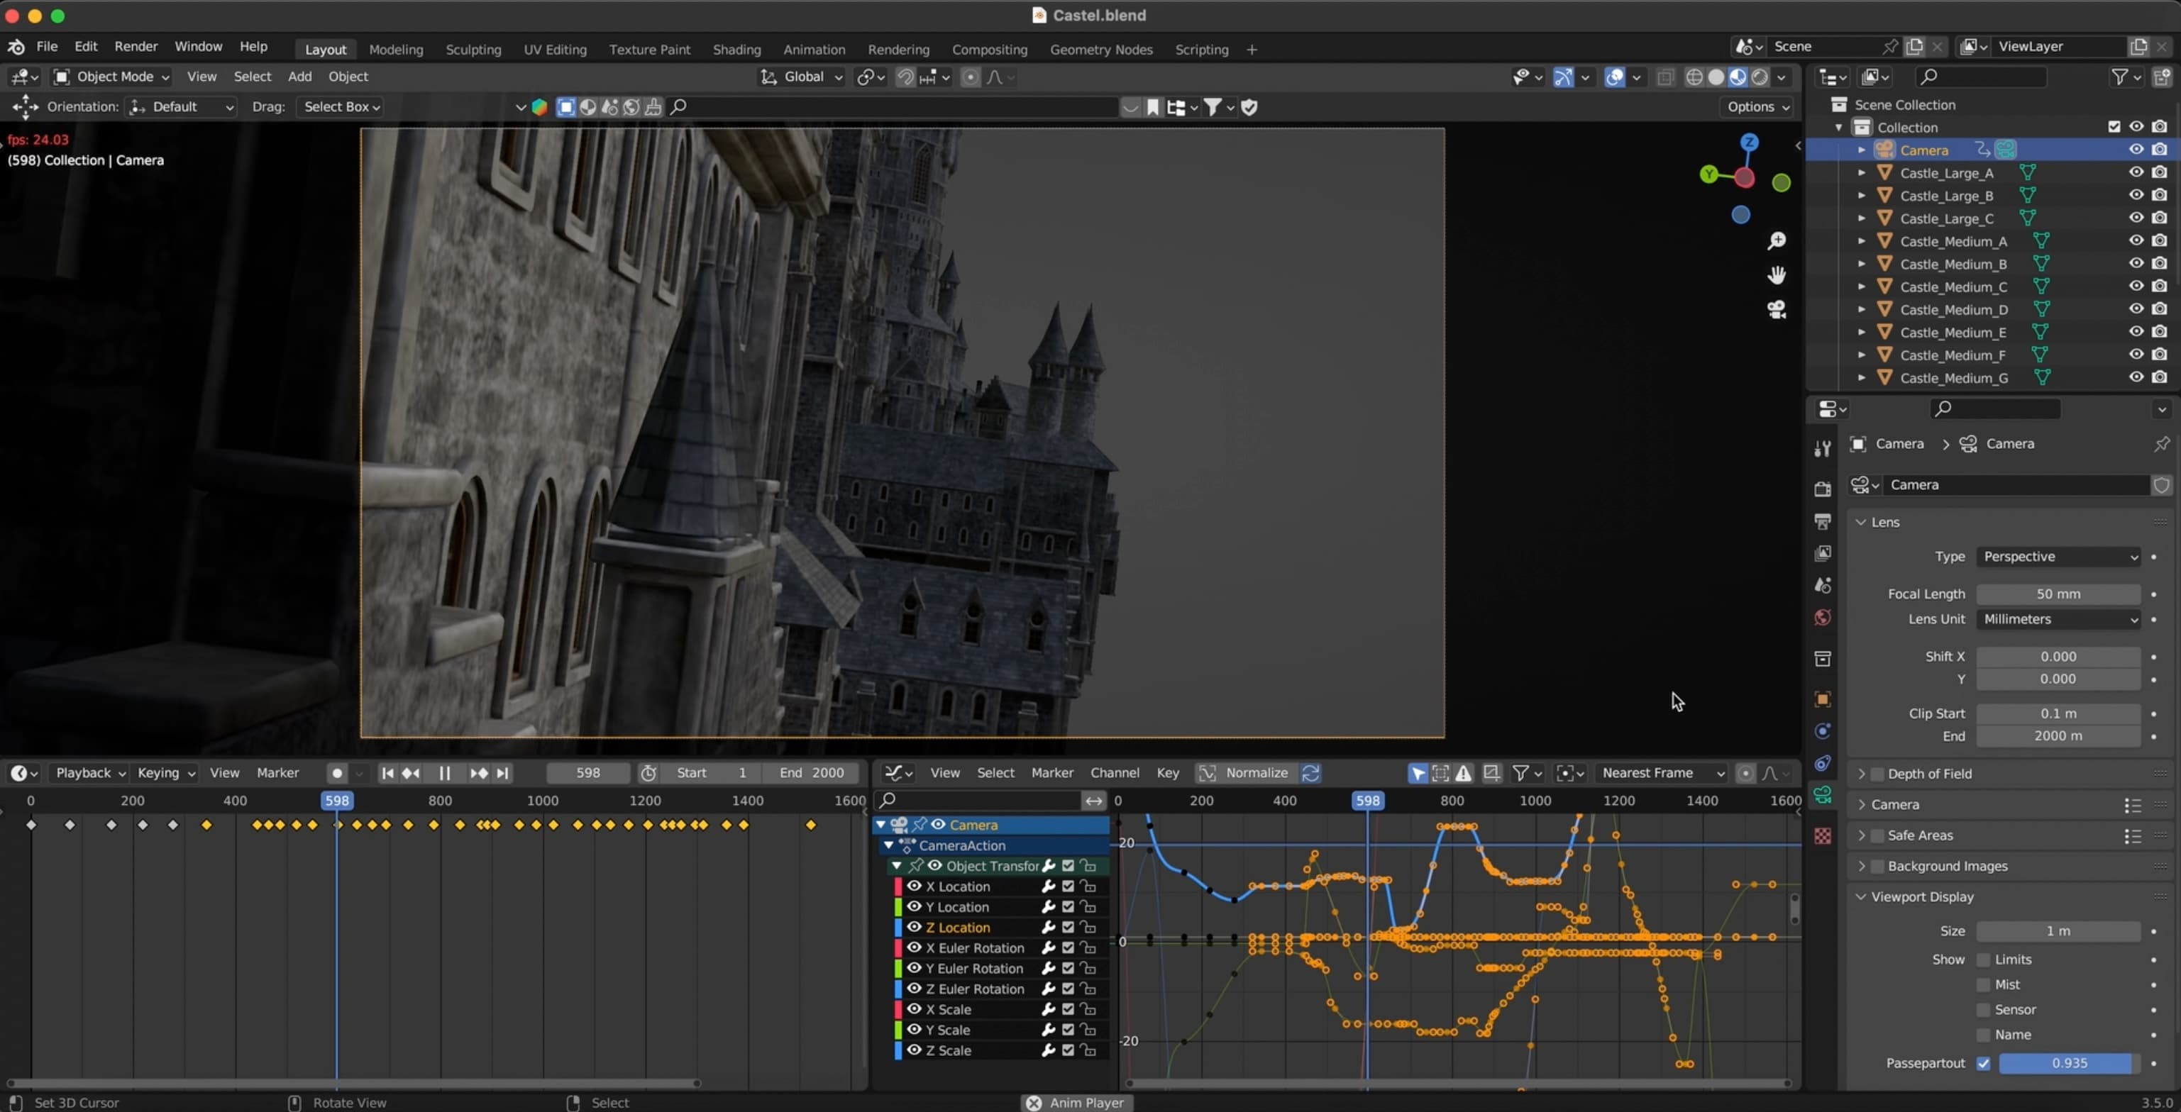This screenshot has width=2181, height=1112.
Task: Open the Object properties tab
Action: click(1822, 699)
